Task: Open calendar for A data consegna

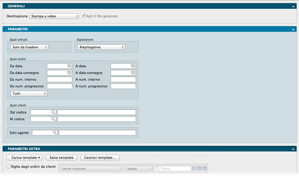Action: 133,73
